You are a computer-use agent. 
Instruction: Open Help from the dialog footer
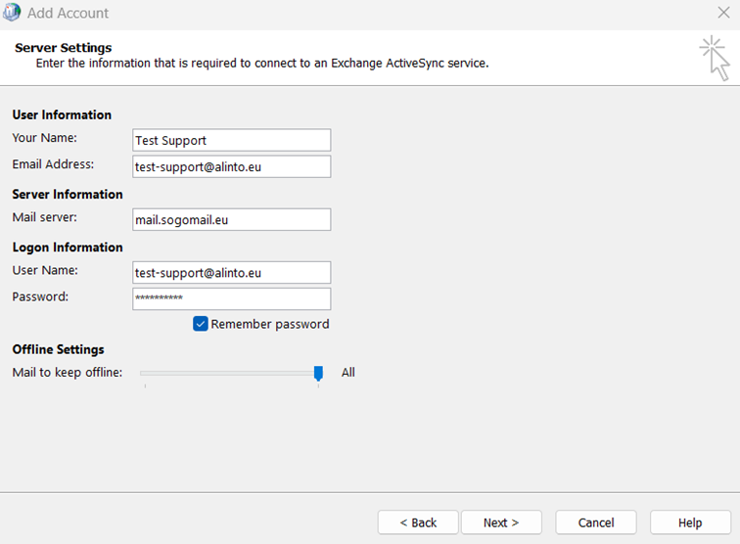(690, 522)
